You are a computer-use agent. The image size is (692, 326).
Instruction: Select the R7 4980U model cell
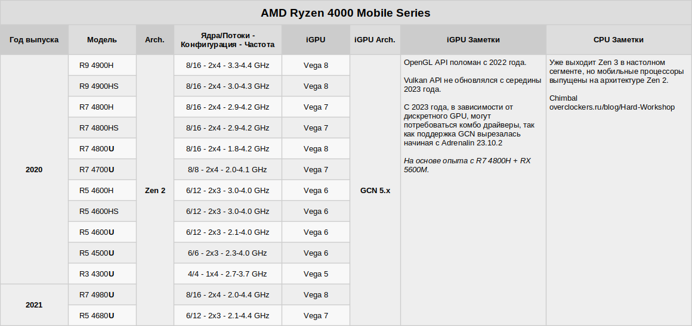[x=97, y=295]
